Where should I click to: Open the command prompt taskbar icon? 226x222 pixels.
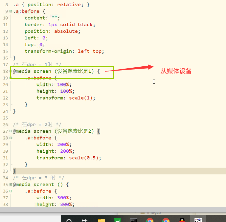133,220
